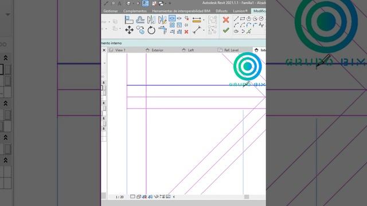Select the Partial Ellipse draw tool
367x206 pixels.
click(243, 31)
